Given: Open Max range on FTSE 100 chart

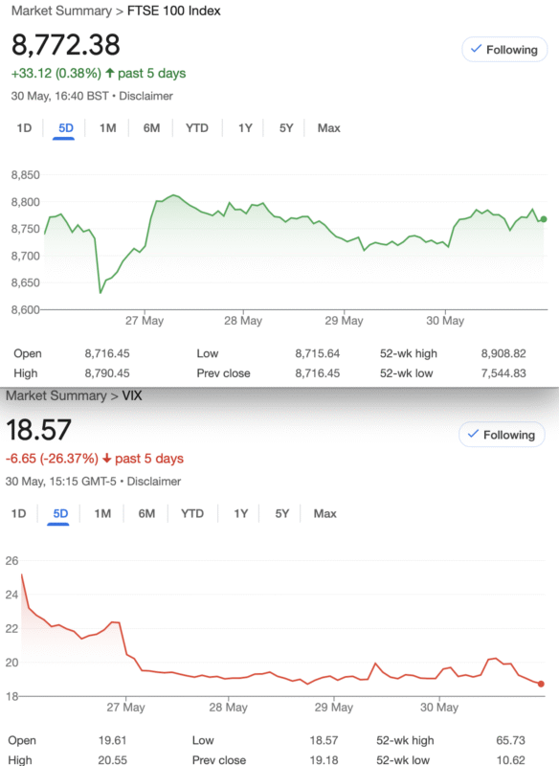Looking at the screenshot, I should click(x=328, y=128).
